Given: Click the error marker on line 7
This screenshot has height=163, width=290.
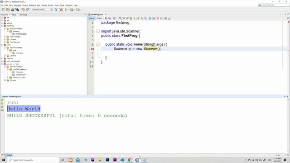Looking at the screenshot, I should click(92, 49).
